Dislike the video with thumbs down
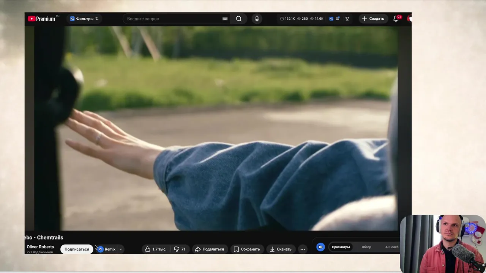 pos(180,249)
